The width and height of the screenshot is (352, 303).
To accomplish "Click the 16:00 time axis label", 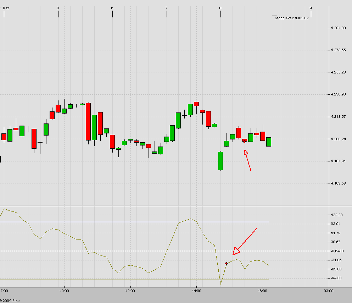I will click(x=262, y=291).
